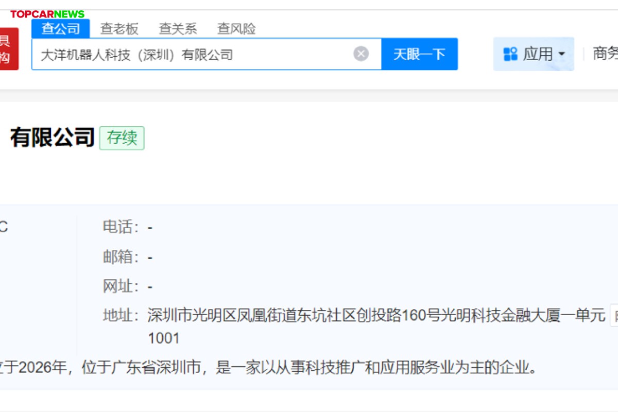Click the address text starting 深圳市光明区
This screenshot has width=618, height=412.
376,315
